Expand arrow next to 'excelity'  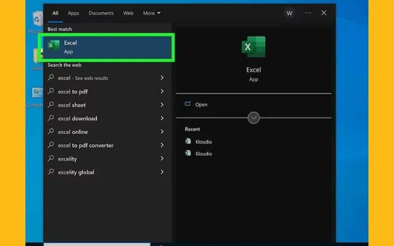click(x=162, y=158)
